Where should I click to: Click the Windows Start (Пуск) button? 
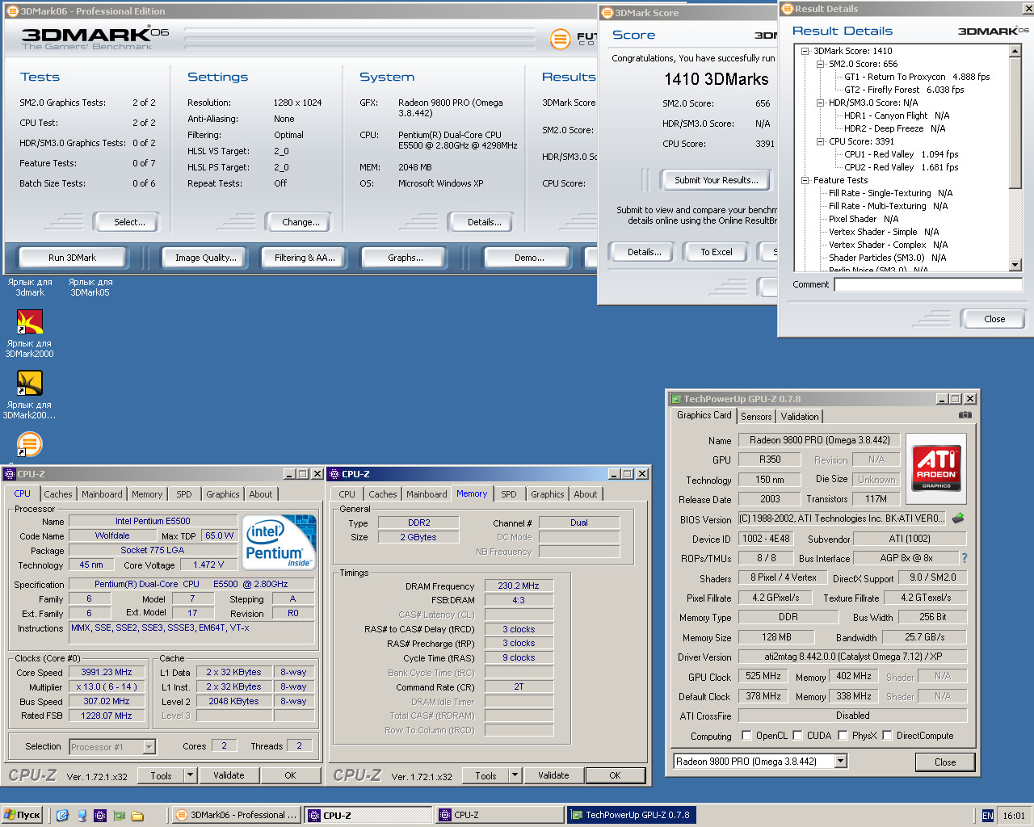pos(23,816)
